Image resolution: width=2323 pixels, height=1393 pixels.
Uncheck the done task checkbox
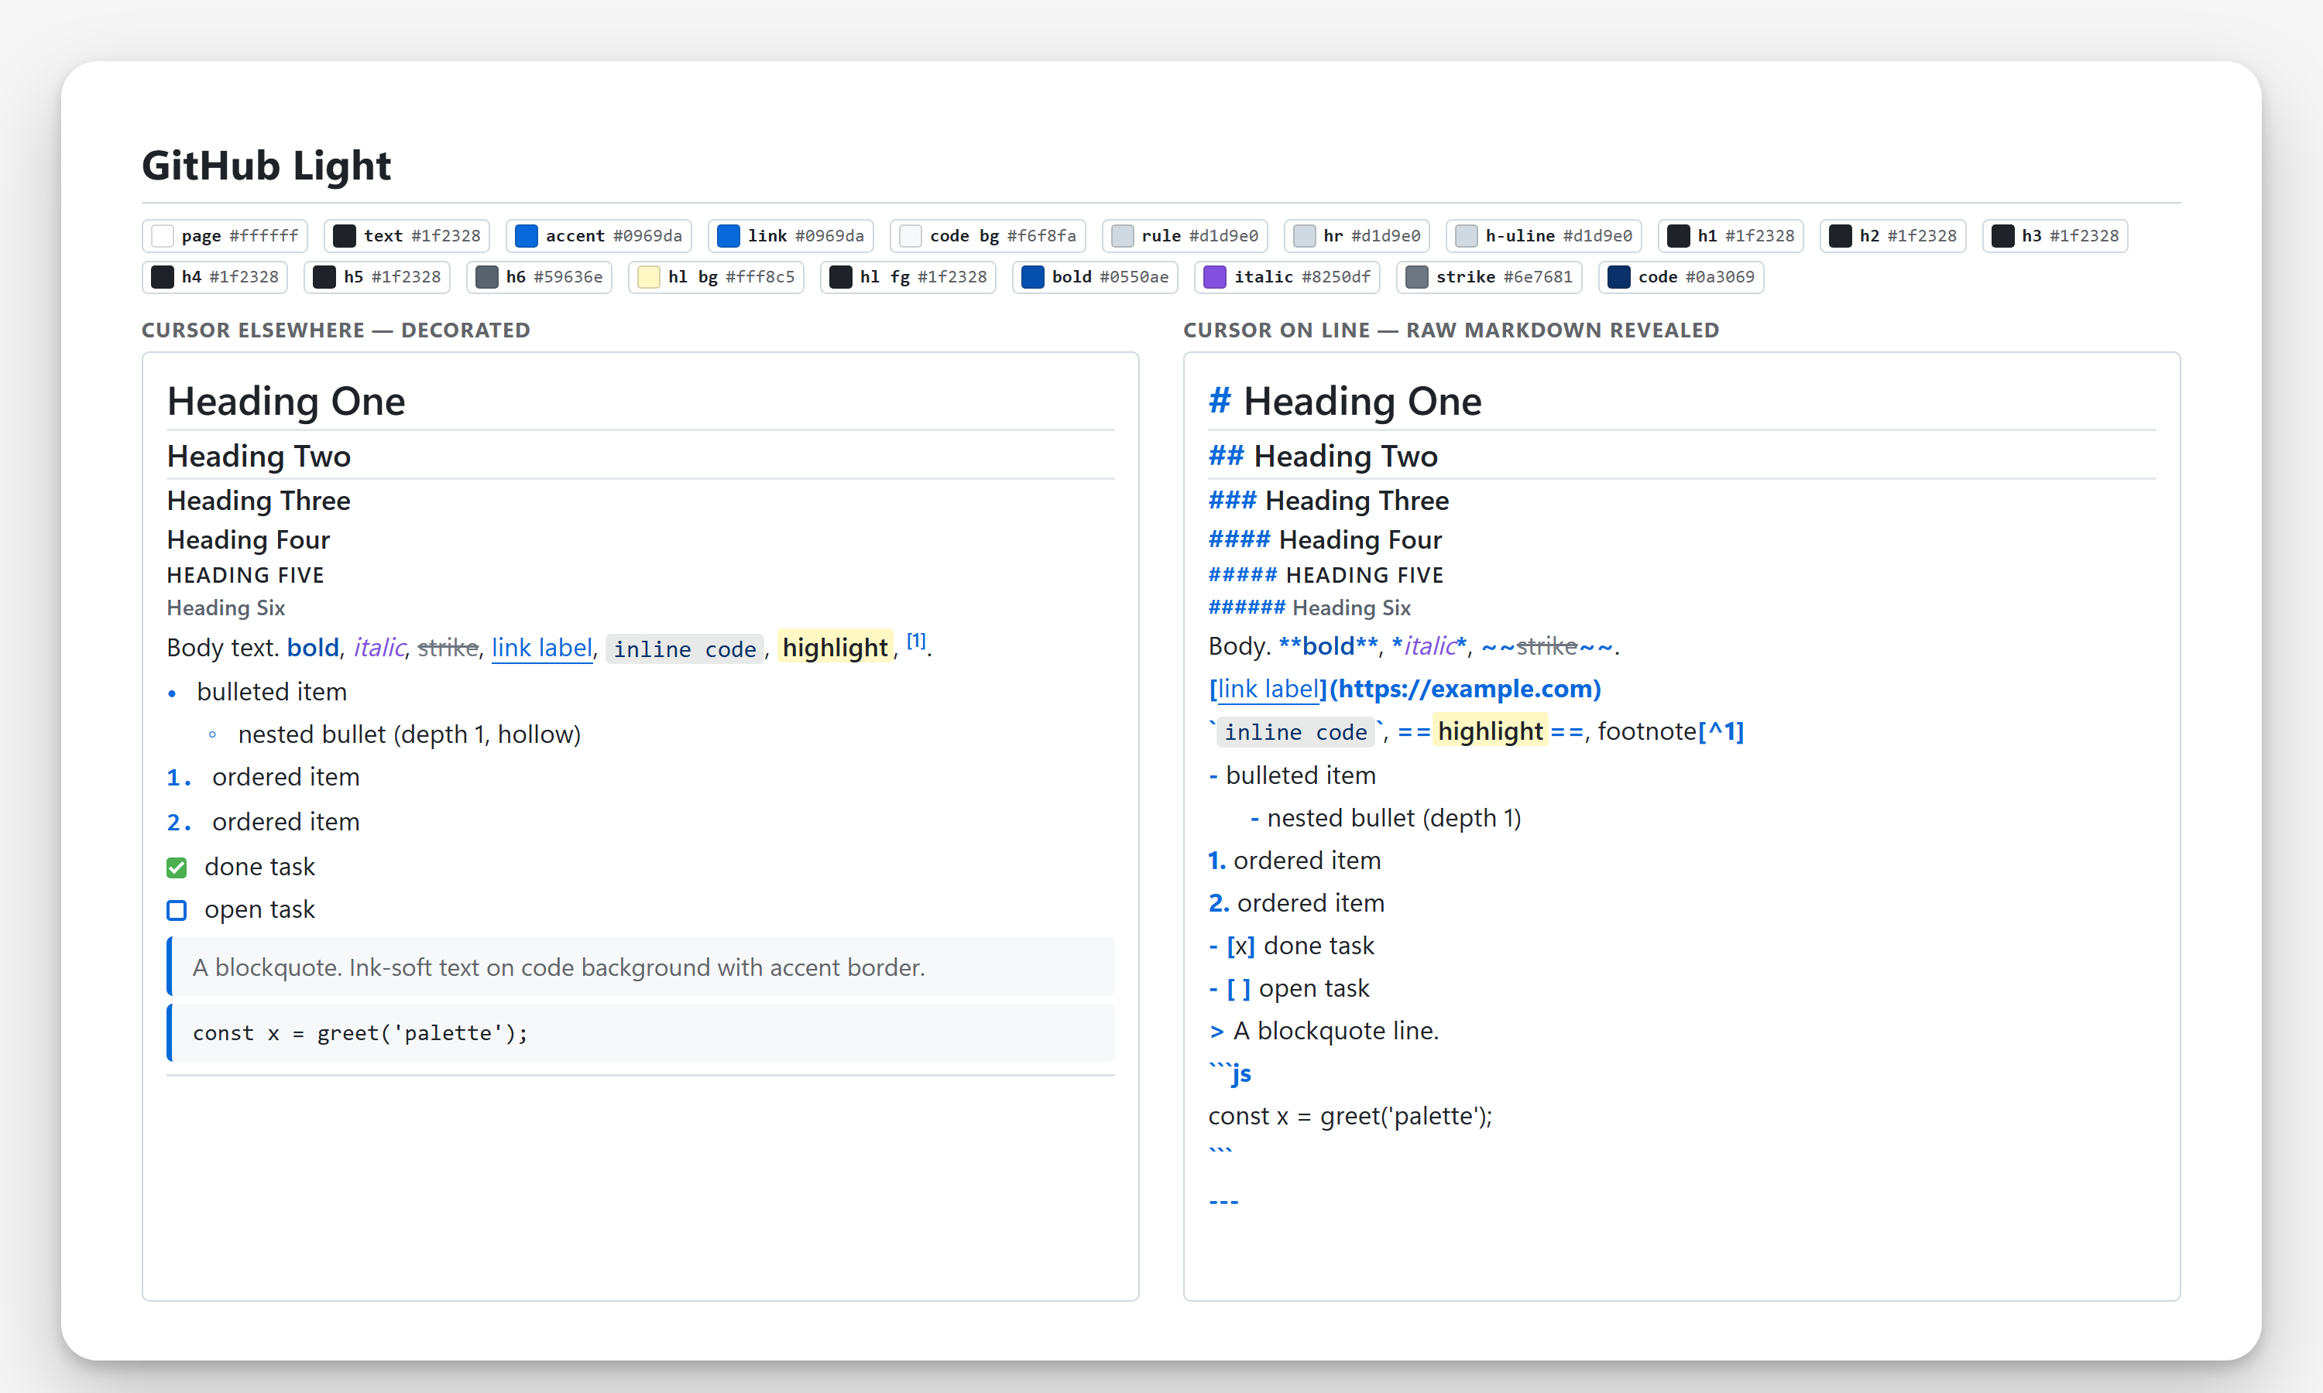[177, 868]
